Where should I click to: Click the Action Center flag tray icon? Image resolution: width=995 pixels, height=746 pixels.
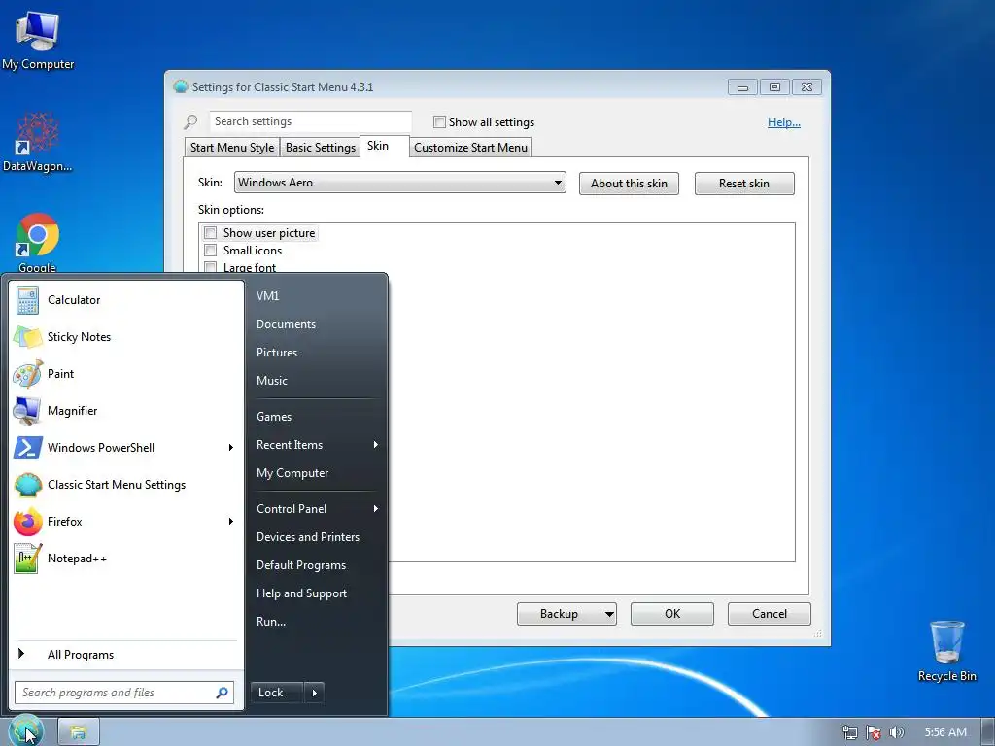pos(874,732)
